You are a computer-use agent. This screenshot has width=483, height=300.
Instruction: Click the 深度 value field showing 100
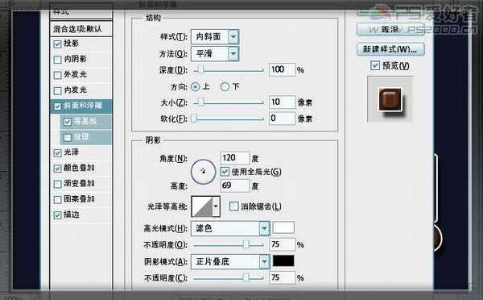[283, 69]
